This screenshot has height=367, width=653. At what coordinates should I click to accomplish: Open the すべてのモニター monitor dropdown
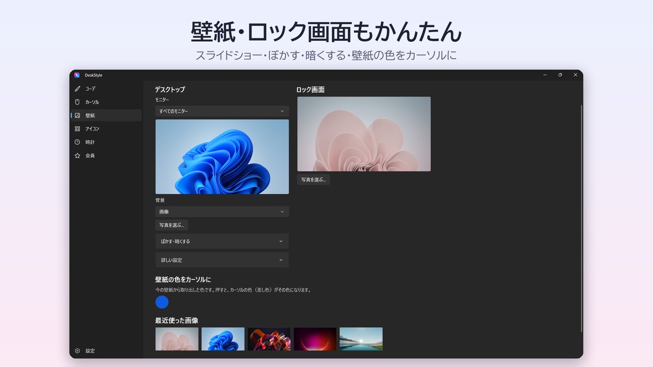(222, 111)
